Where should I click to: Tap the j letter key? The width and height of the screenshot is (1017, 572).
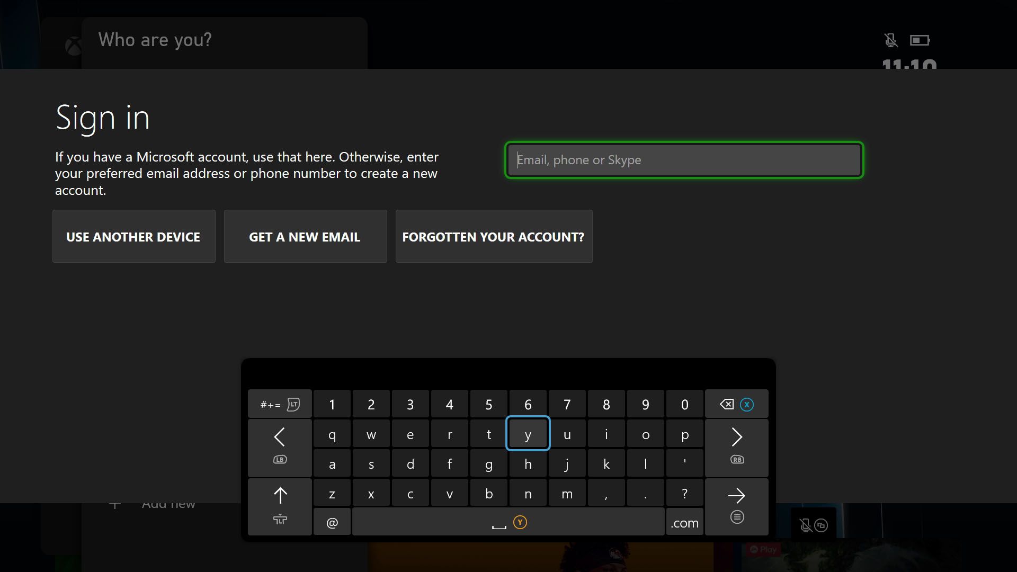click(x=567, y=464)
